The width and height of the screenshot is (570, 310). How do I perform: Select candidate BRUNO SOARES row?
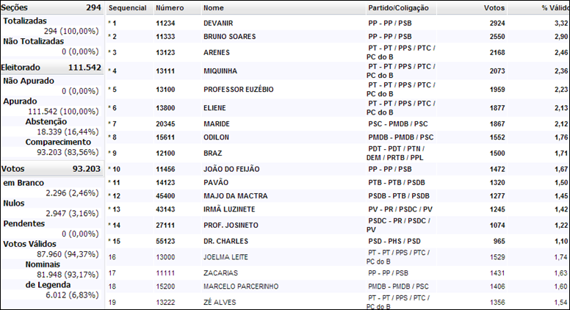(338, 37)
